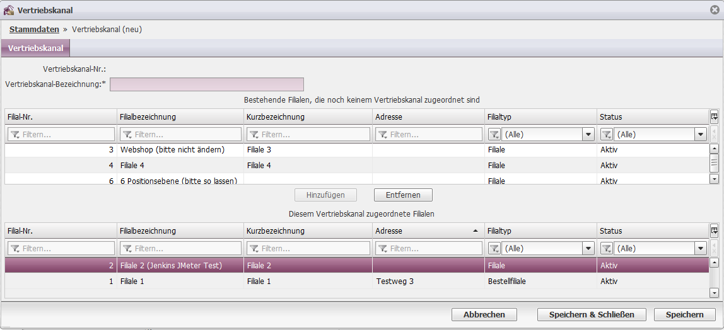This screenshot has height=330, width=724.
Task: Close the Vertriebskanal dialog window
Action: pyautogui.click(x=715, y=9)
